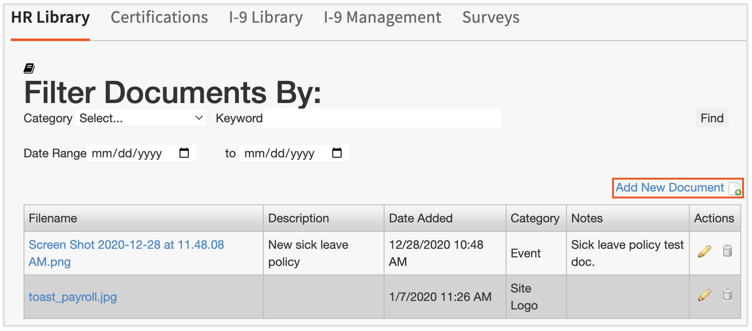Click the trash delete icon for Screen Shot file
The height and width of the screenshot is (331, 752).
[727, 251]
